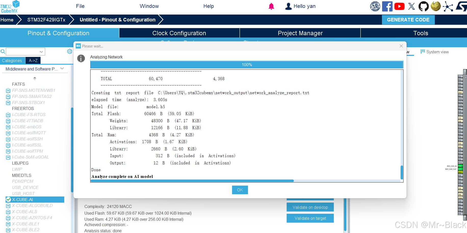Viewport: 467px width, 233px height.
Task: Click GENERATE CODE button
Action: 408,20
